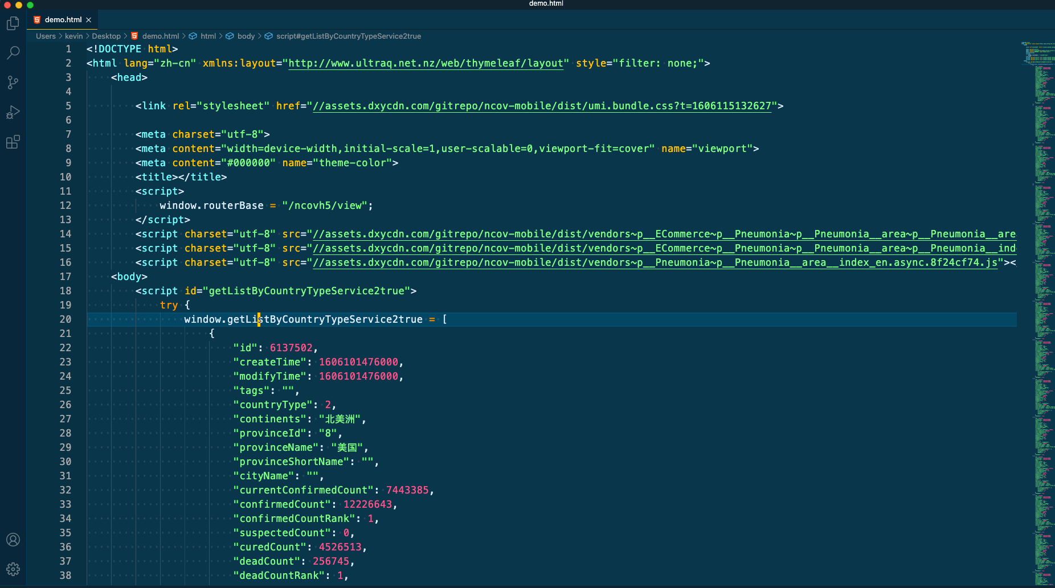The image size is (1055, 588).
Task: Click demo.html in the breadcrumb path
Action: click(161, 36)
